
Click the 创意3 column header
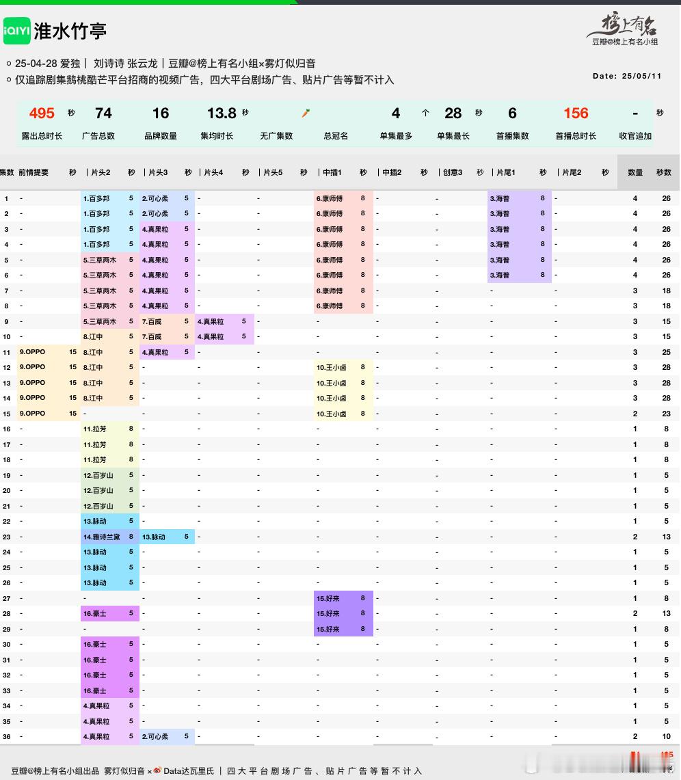(453, 172)
